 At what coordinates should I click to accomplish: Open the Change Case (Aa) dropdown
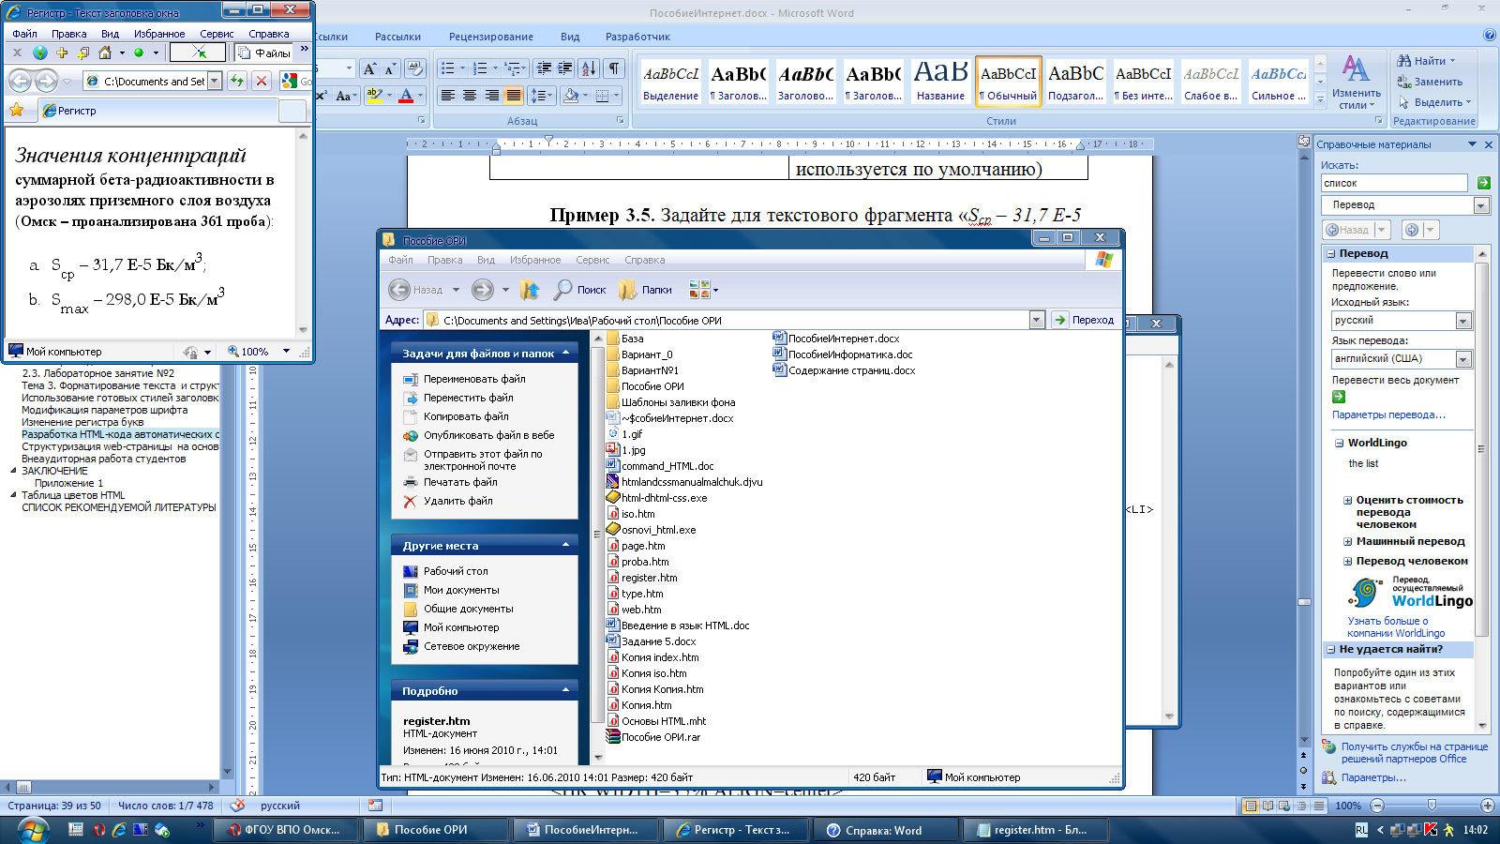(345, 96)
